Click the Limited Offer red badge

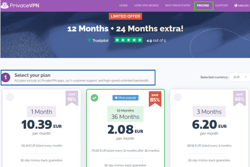click(x=125, y=16)
